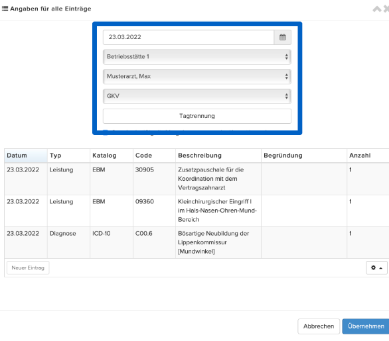This screenshot has width=389, height=341.
Task: Sort by the Datum column header
Action: point(26,156)
